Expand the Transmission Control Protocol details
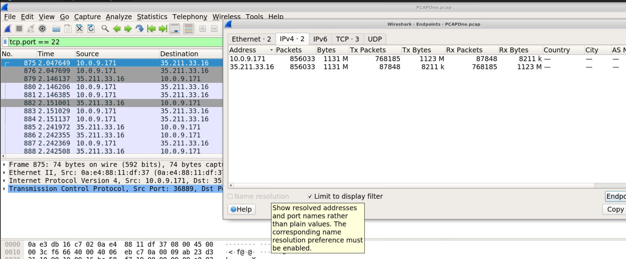 [x=4, y=188]
